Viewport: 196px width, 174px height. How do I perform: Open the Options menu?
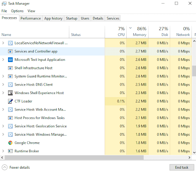point(17,11)
